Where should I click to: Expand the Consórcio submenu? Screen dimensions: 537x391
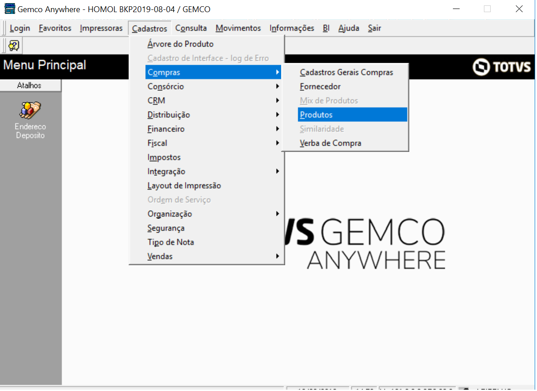pyautogui.click(x=214, y=87)
